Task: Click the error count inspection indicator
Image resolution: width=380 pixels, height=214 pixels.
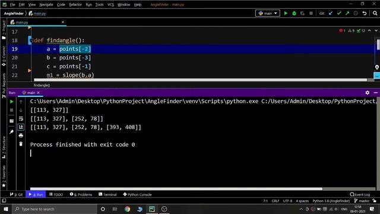Action: tap(343, 30)
